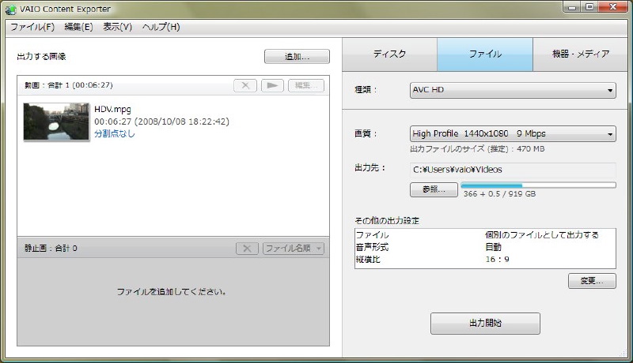The height and width of the screenshot is (363, 633).
Task: Open the 表示(V) menu
Action: [117, 27]
